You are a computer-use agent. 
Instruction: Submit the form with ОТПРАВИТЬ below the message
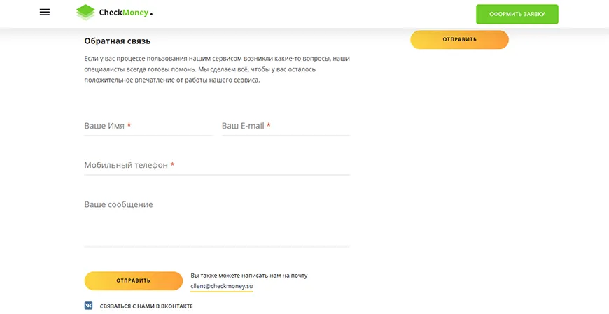[x=133, y=280]
